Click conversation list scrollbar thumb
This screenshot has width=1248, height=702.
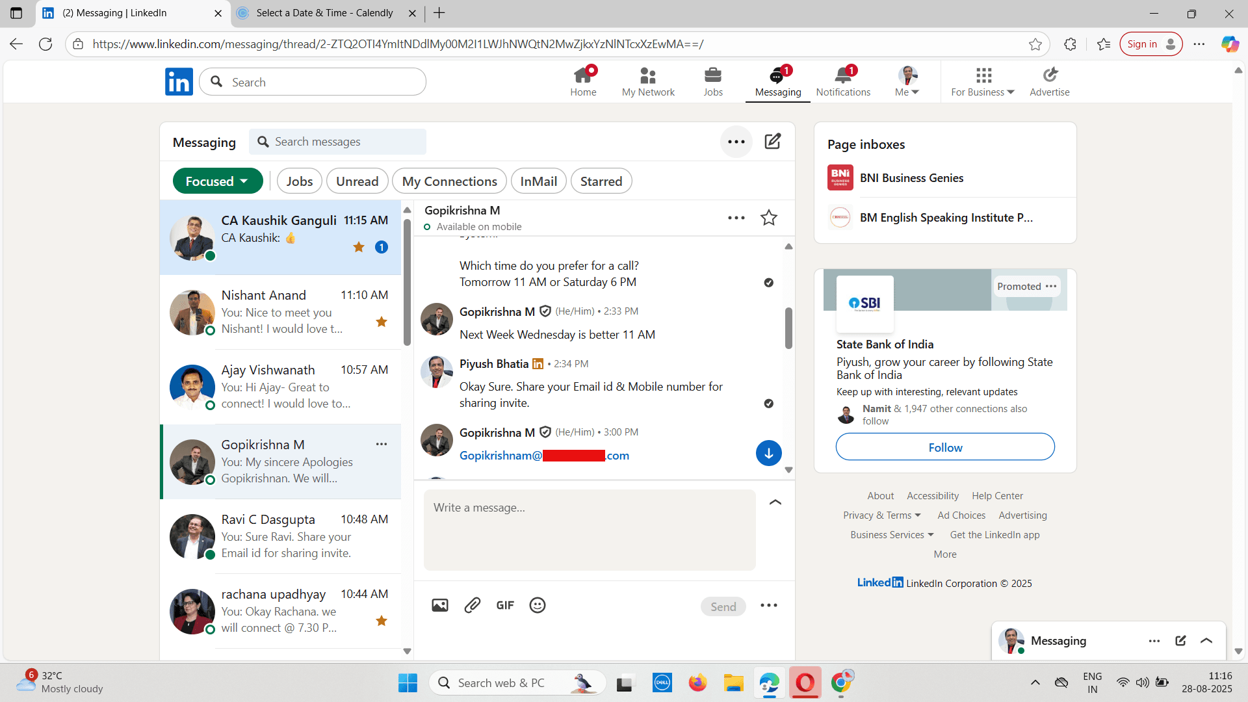coord(407,281)
